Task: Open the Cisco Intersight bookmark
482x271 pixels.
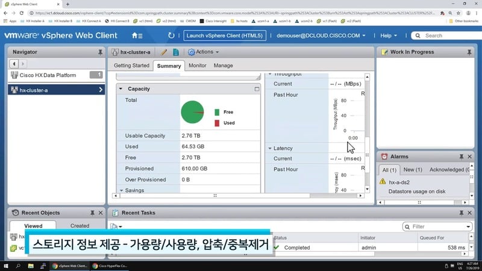Action: click(x=213, y=21)
